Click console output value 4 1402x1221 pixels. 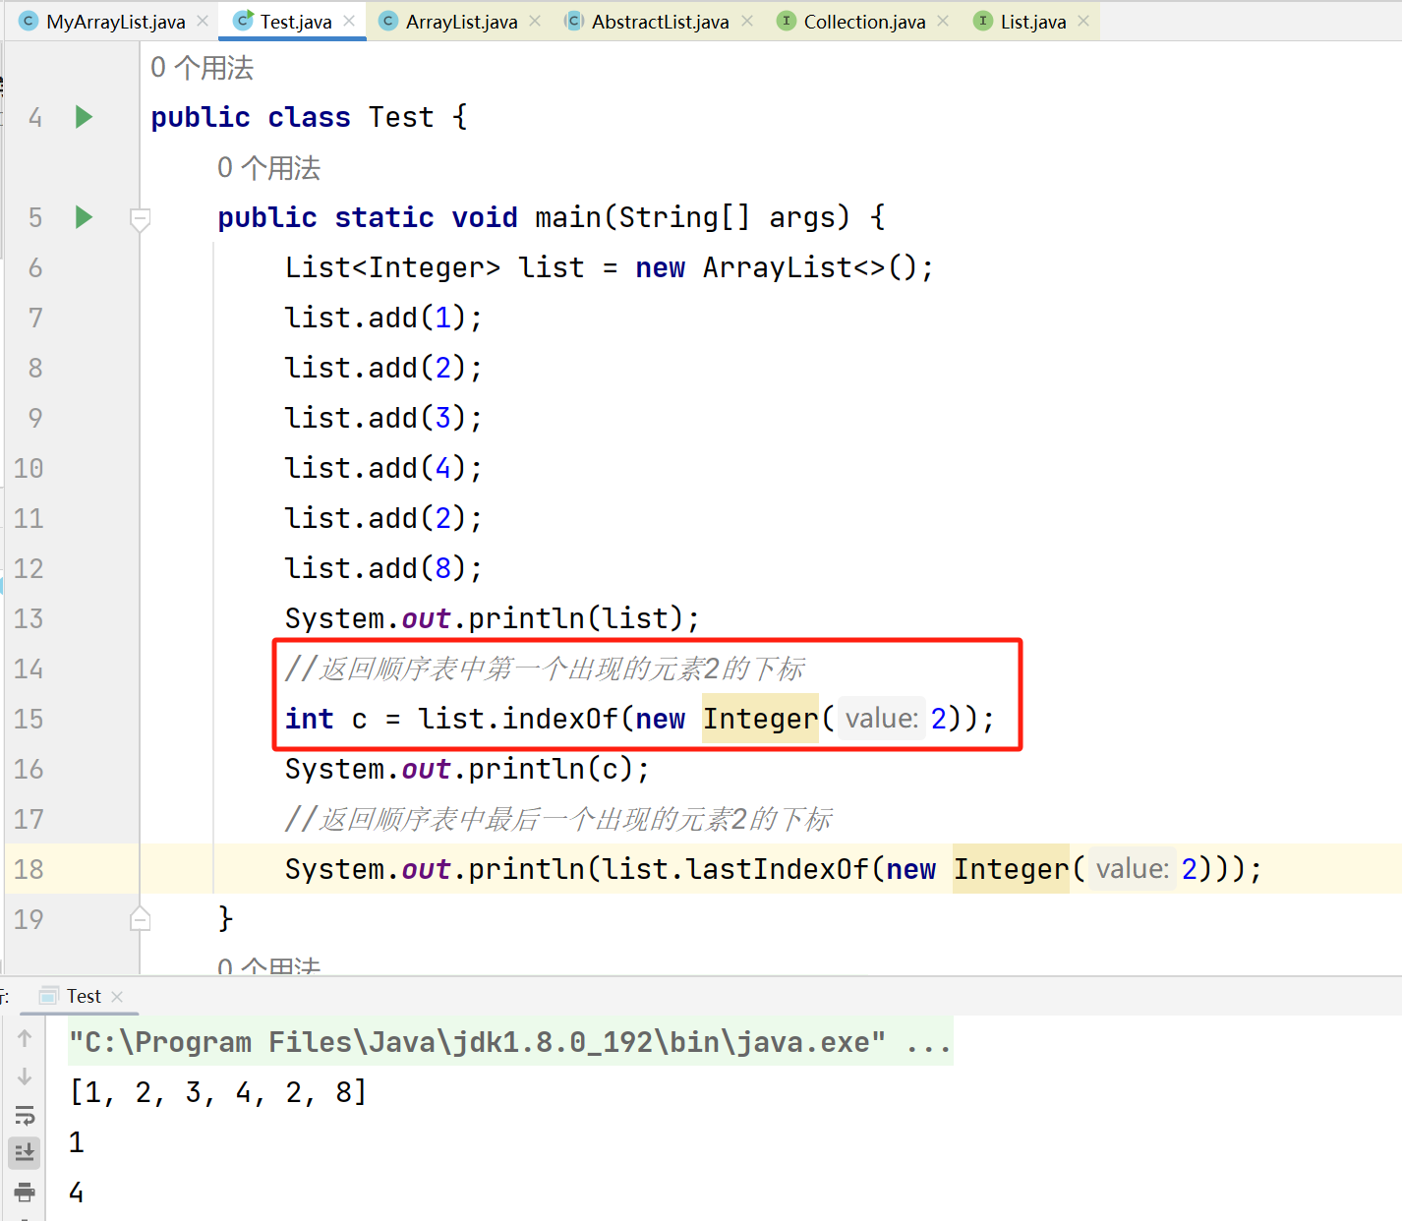click(76, 1192)
